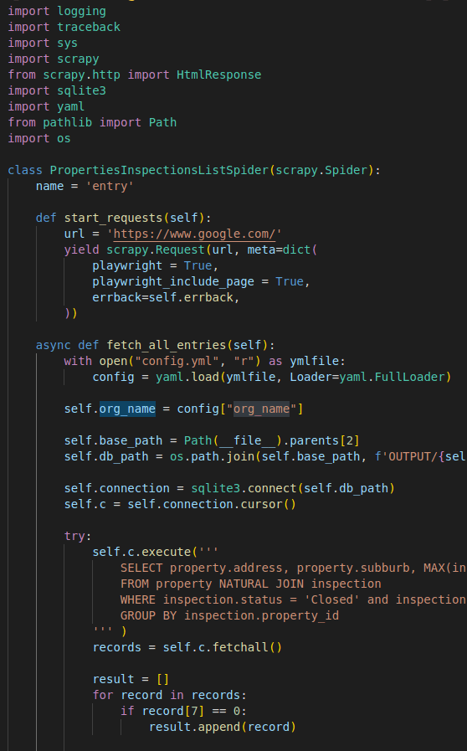Screen dimensions: 467x751
Task: Click FROM property NATURAL JOIN inspection line
Action: pyautogui.click(x=250, y=584)
